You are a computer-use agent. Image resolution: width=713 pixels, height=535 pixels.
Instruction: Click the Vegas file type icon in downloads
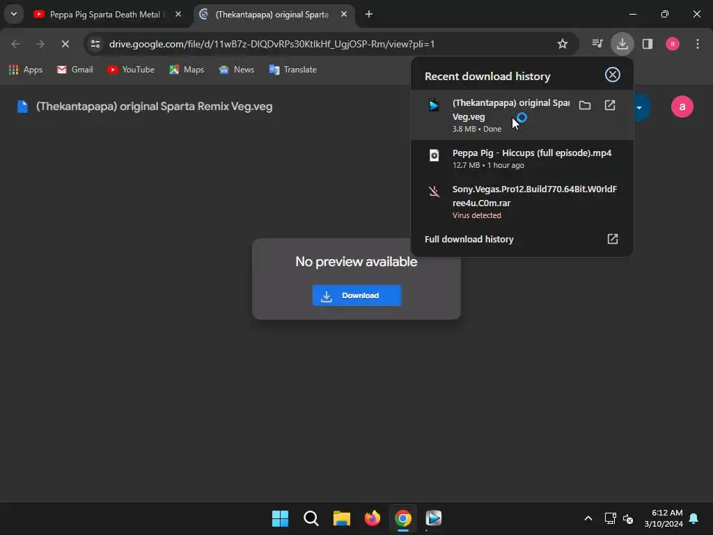(434, 105)
